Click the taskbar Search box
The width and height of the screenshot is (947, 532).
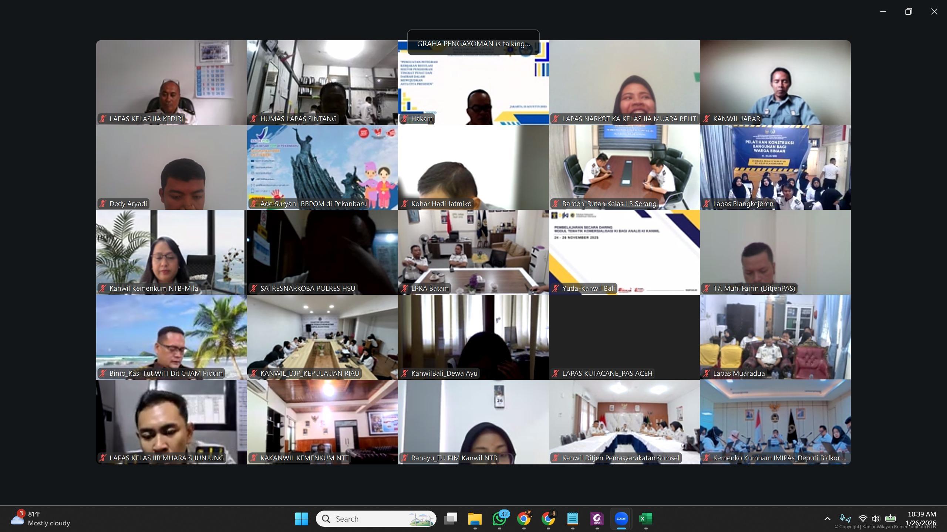point(376,519)
